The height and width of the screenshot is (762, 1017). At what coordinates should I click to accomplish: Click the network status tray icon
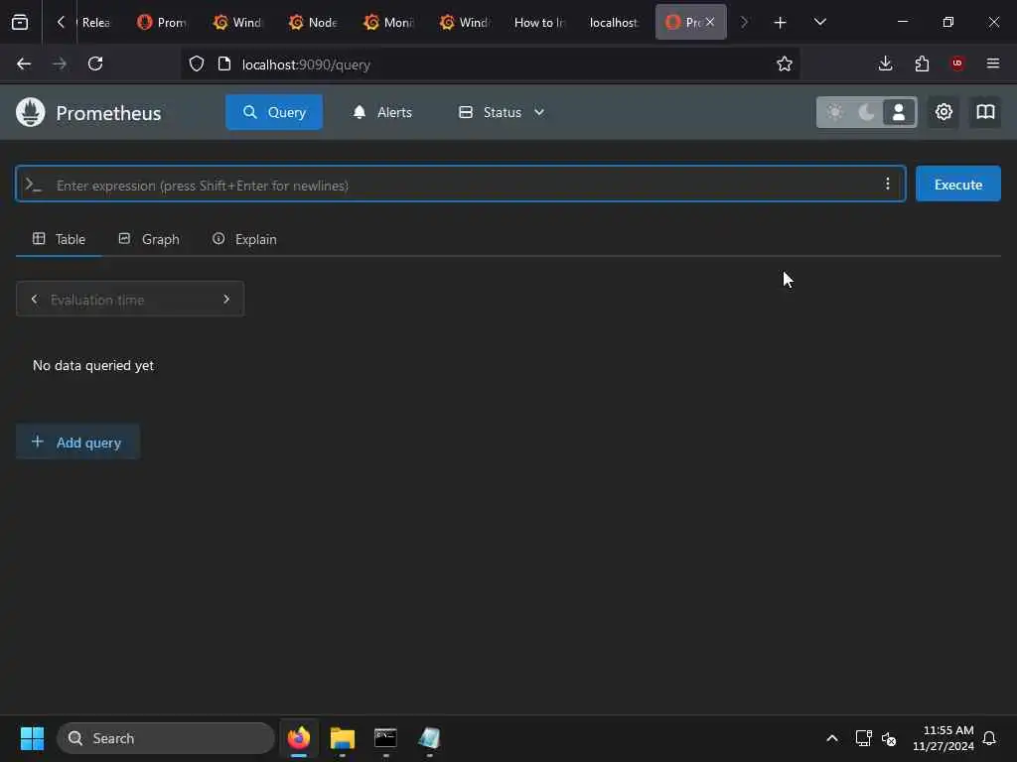pos(863,738)
